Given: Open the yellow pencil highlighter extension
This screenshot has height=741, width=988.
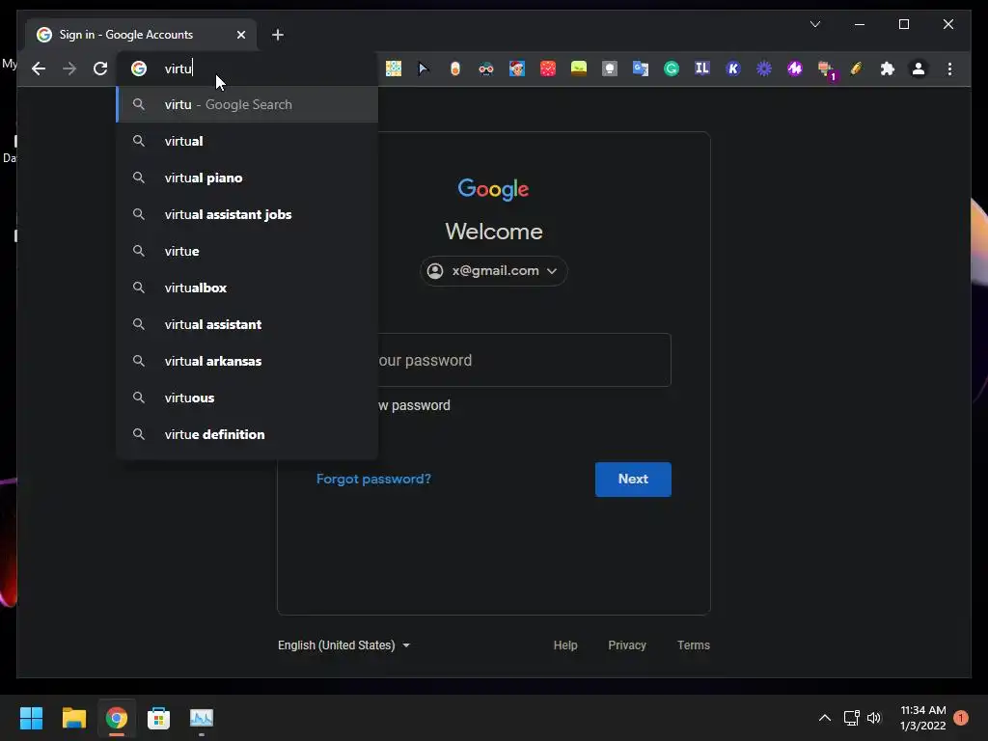Looking at the screenshot, I should [x=856, y=69].
